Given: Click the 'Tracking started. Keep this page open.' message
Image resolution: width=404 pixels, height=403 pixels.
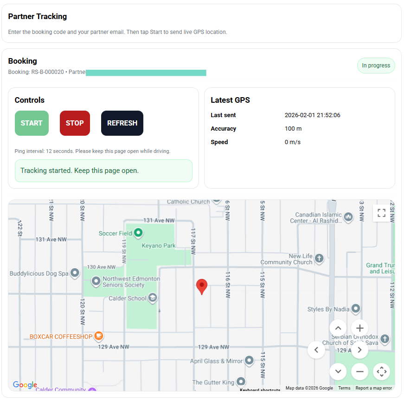Looking at the screenshot, I should 103,171.
